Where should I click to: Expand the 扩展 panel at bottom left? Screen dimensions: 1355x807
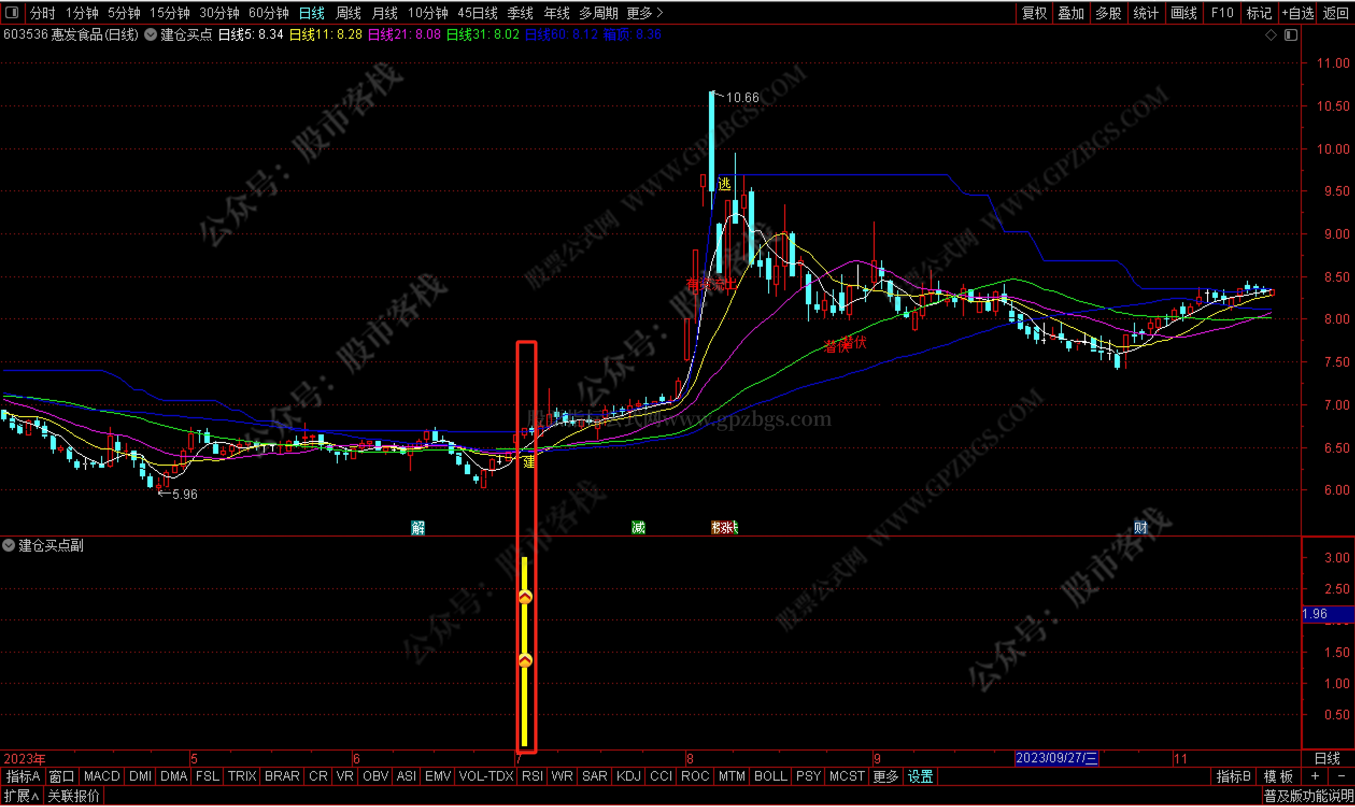(x=22, y=797)
